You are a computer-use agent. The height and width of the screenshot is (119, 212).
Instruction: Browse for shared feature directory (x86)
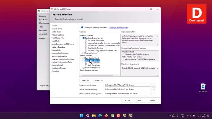[154, 94]
